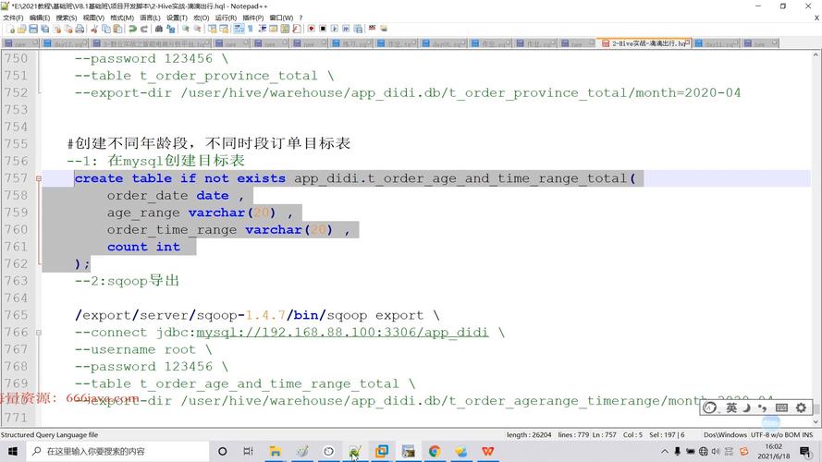Select the 2-Hive实战-滴滴出行.hql tab
822x462 pixels.
pos(644,43)
